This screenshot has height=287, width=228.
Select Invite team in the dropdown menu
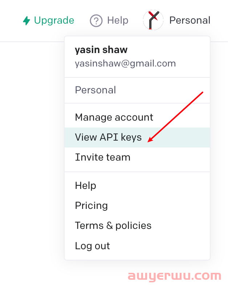(x=102, y=157)
